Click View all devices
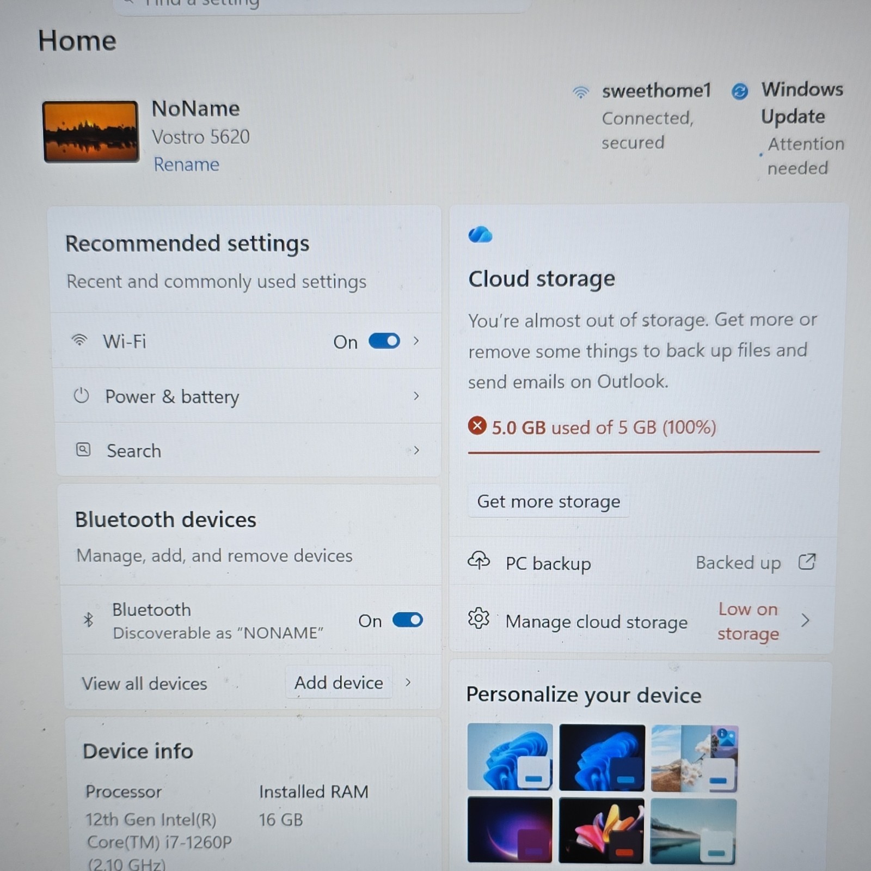 (144, 683)
